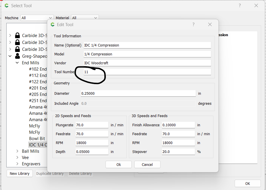Collapse the Greg-Shapeo library chevron

10,56
